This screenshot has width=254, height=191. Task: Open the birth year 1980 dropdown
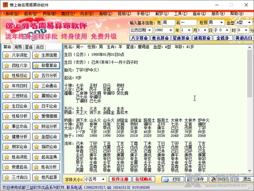(171, 30)
